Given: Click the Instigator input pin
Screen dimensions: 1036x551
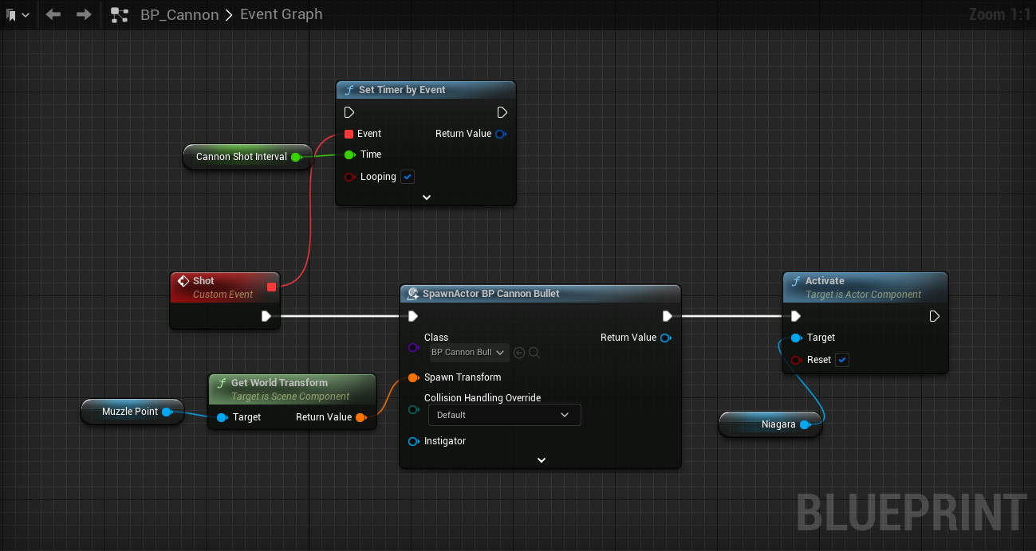Looking at the screenshot, I should [413, 441].
